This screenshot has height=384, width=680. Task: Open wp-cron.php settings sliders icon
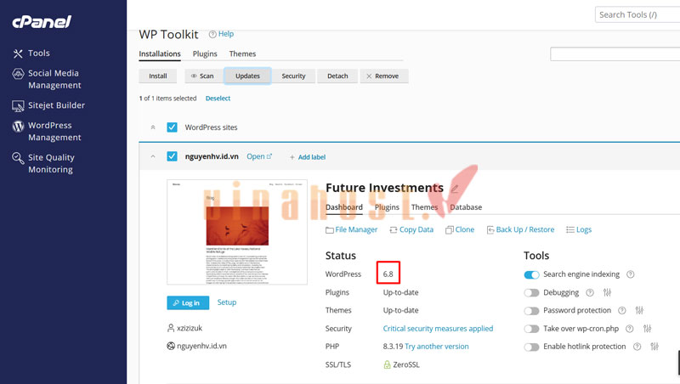pyautogui.click(x=648, y=329)
